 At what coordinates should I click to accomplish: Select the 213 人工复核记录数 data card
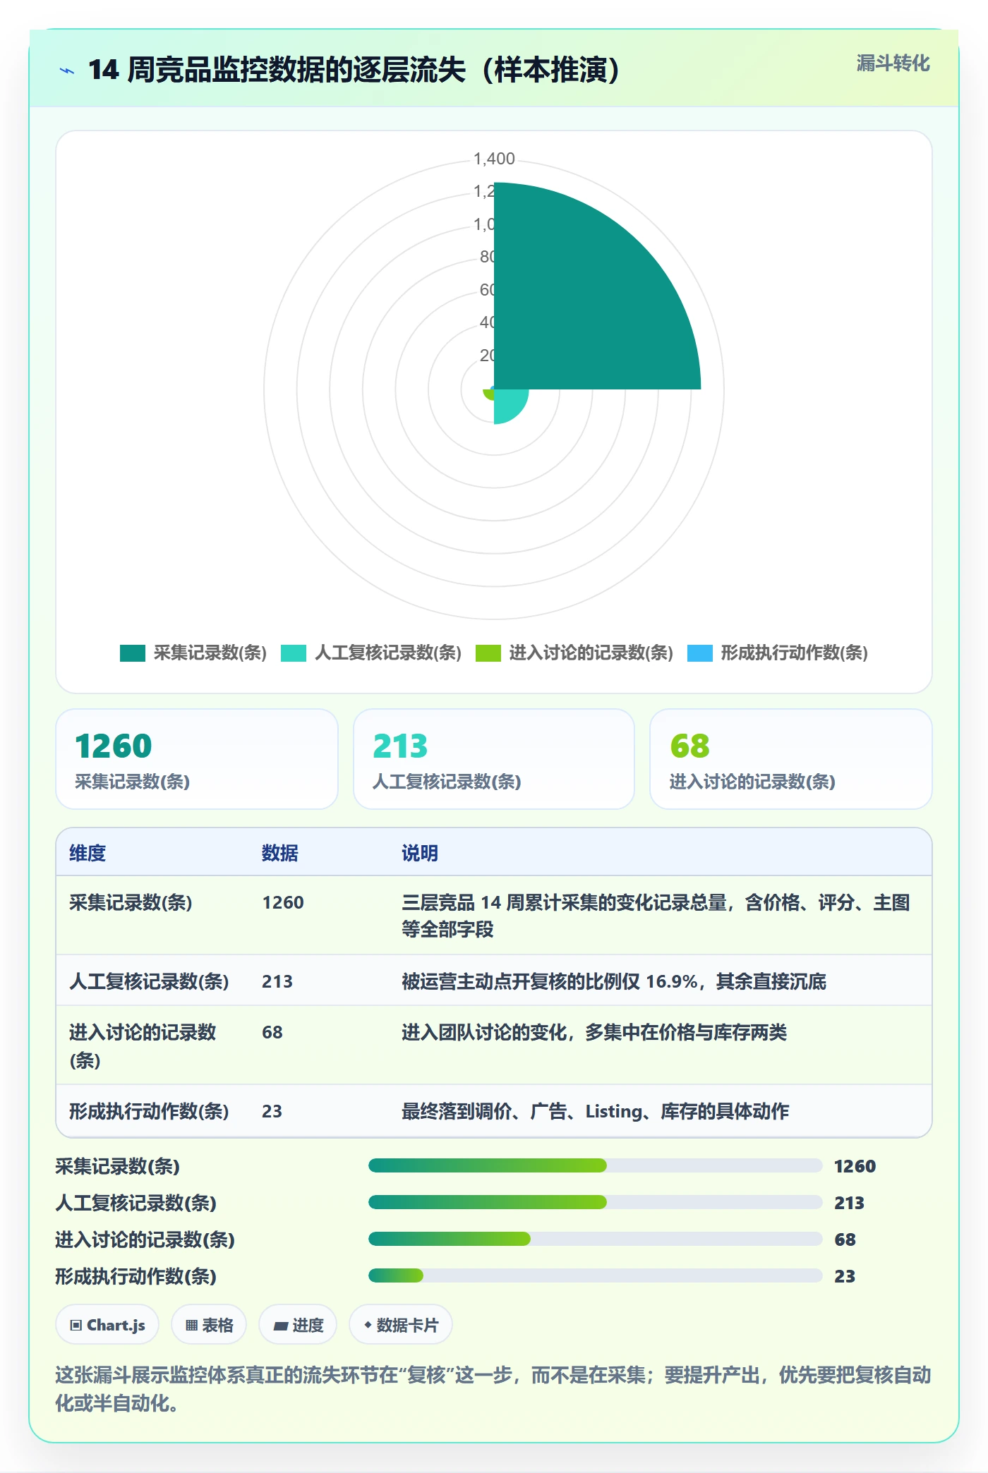(494, 759)
